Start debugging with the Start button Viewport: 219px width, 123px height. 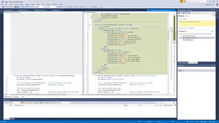pyautogui.click(x=60, y=7)
